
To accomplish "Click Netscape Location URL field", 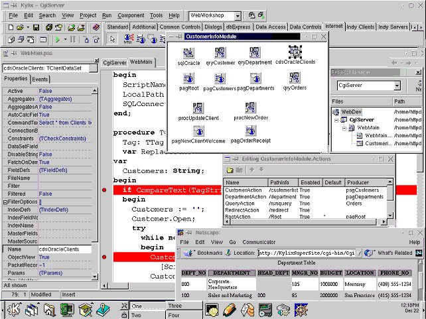I will 306,253.
